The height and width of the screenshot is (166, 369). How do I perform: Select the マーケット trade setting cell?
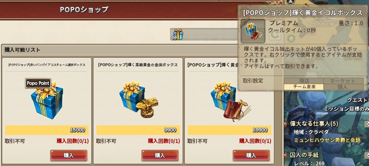tap(343, 81)
